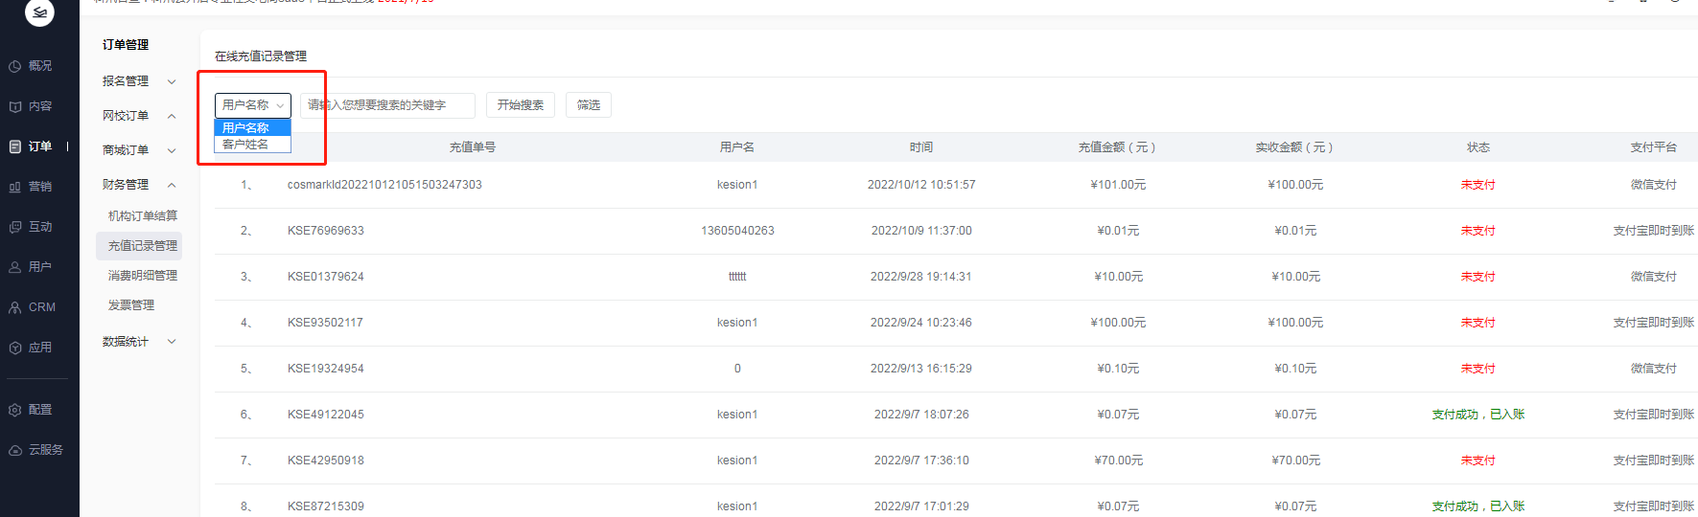The height and width of the screenshot is (517, 1698).
Task: Open the 应用 apps sidebar icon
Action: coord(15,348)
